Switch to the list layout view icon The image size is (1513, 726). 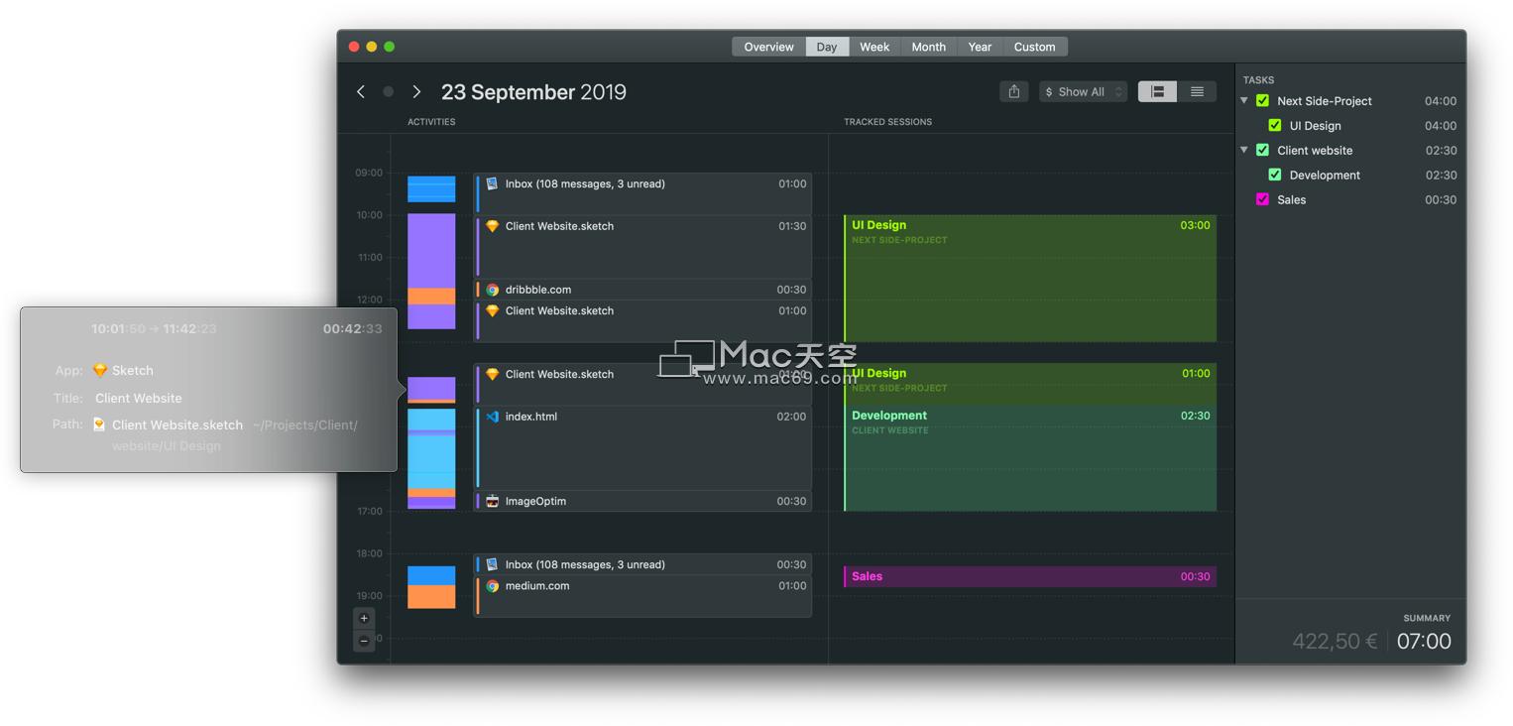click(x=1197, y=92)
